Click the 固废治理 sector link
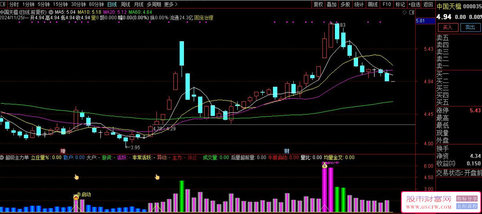The width and height of the screenshot is (482, 214). pyautogui.click(x=204, y=18)
